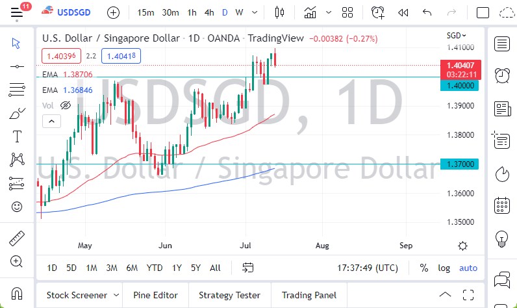Open the hamburger main menu
Screen dimensions: 517x308
pyautogui.click(x=16, y=12)
